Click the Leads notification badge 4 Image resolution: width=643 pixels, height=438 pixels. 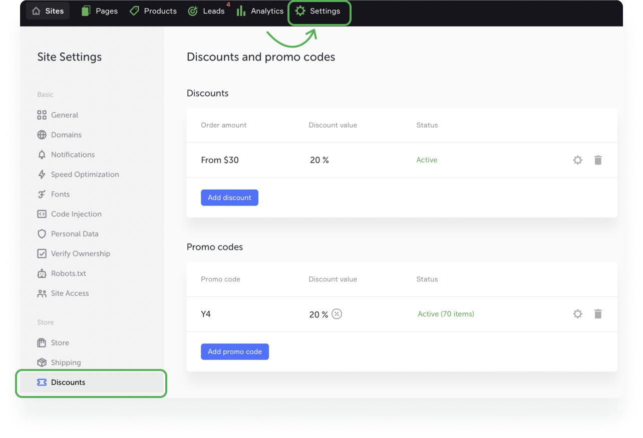[228, 4]
